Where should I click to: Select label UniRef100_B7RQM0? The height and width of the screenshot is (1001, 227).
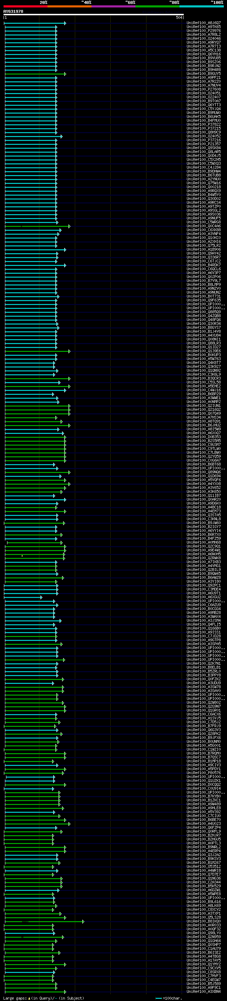(x=204, y=754)
